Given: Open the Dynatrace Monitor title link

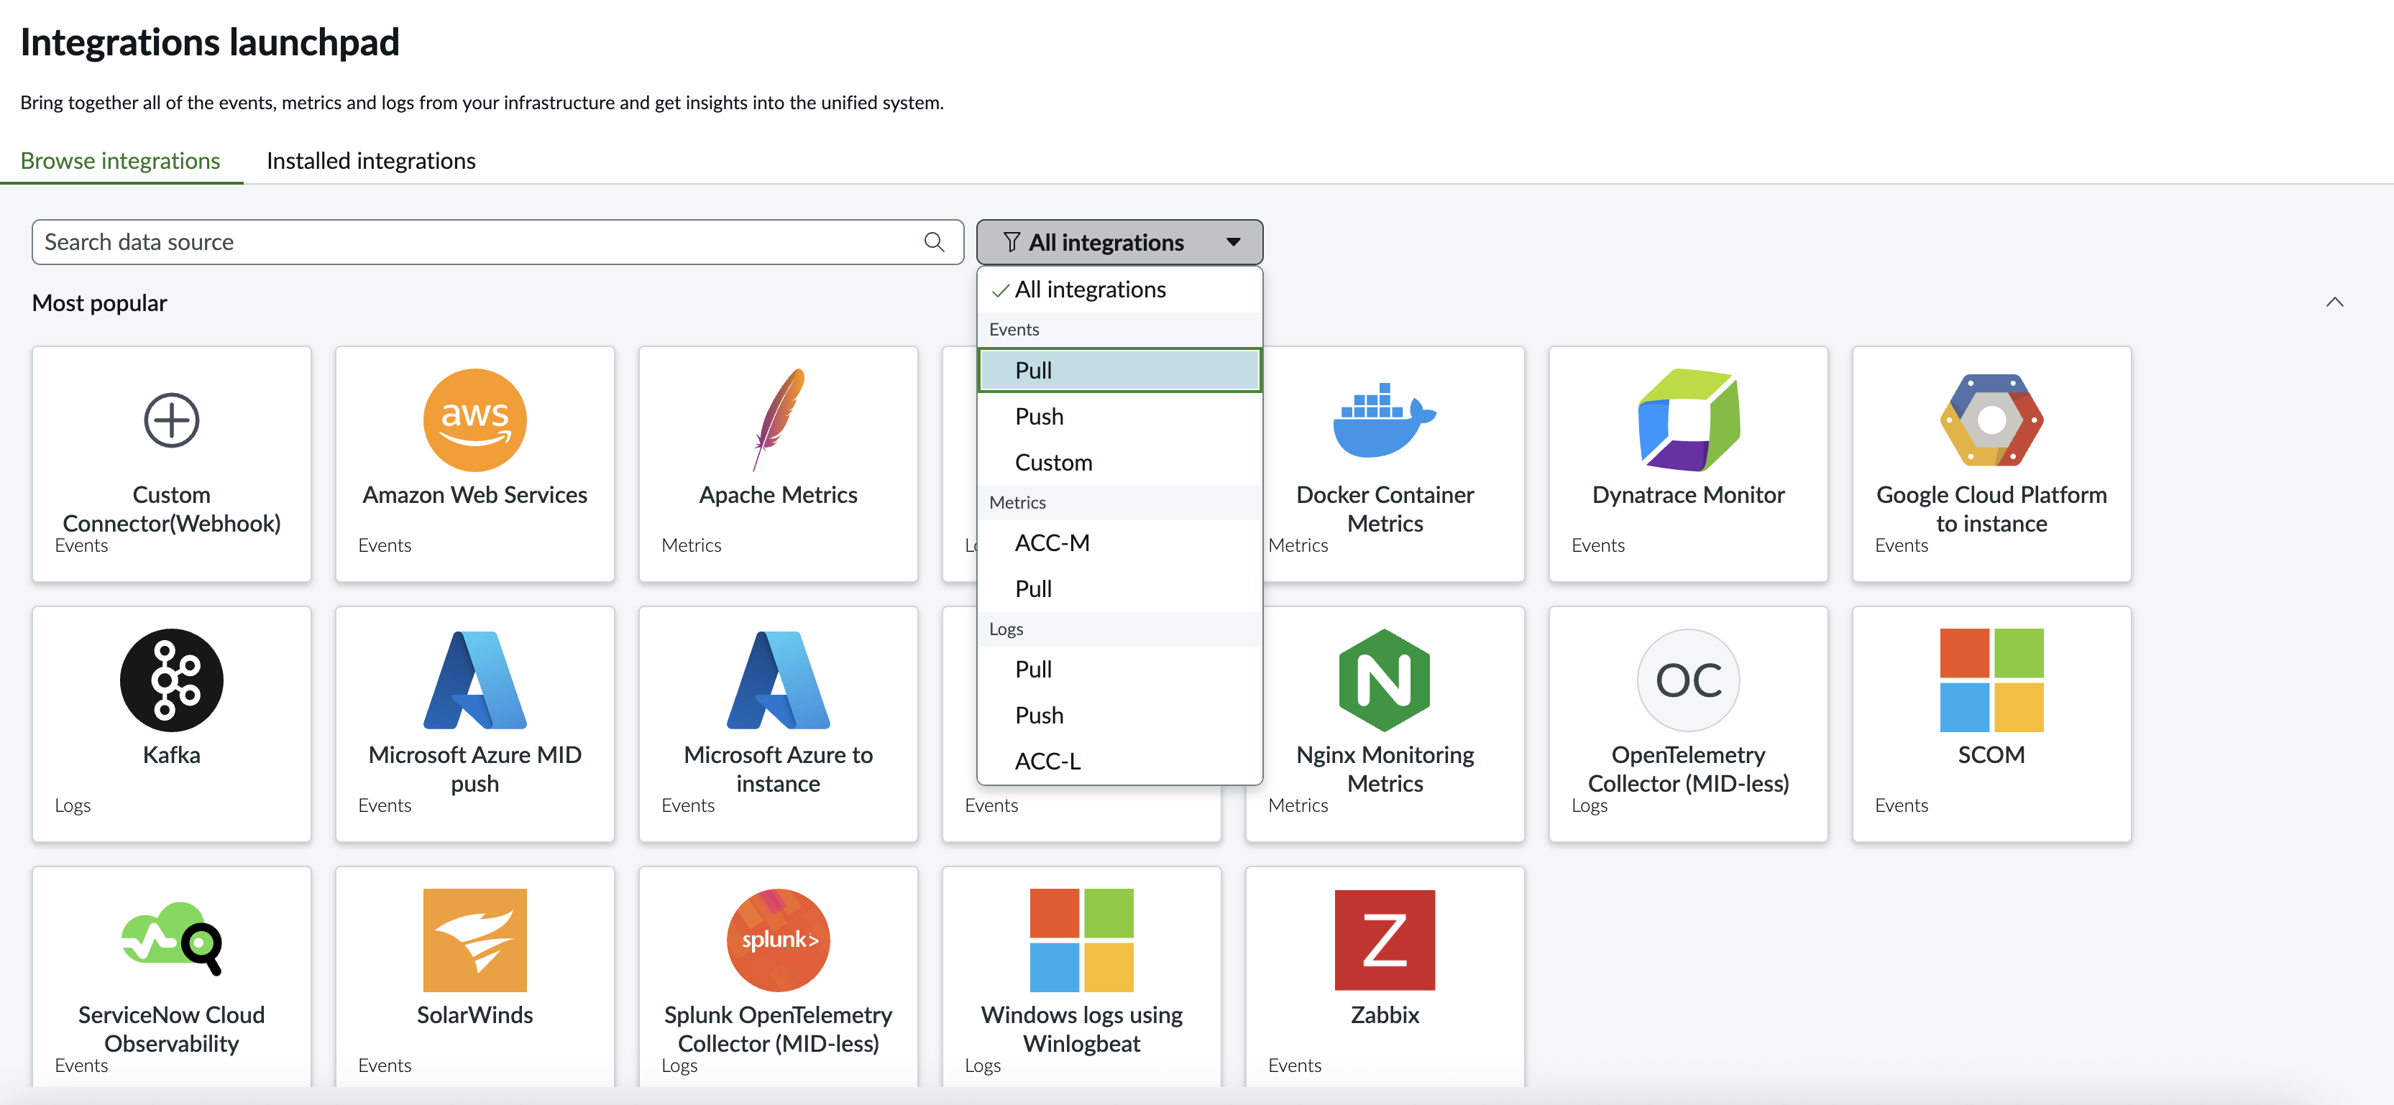Looking at the screenshot, I should pyautogui.click(x=1689, y=495).
